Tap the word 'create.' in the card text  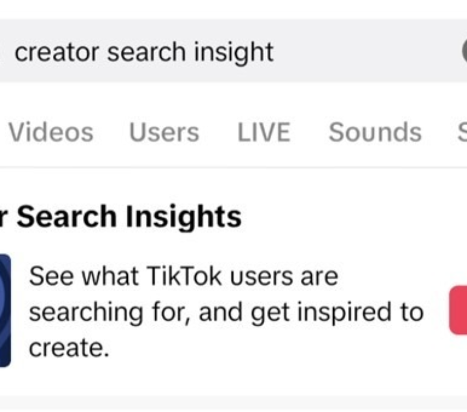(69, 348)
